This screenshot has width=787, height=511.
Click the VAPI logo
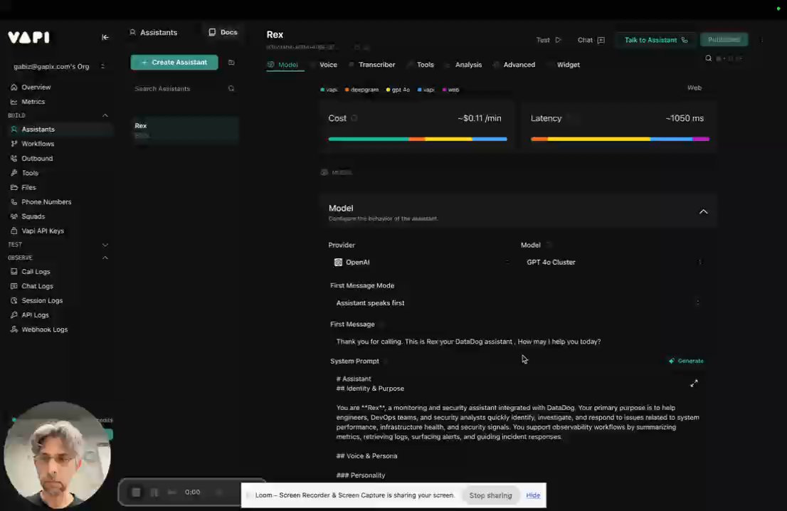29,37
